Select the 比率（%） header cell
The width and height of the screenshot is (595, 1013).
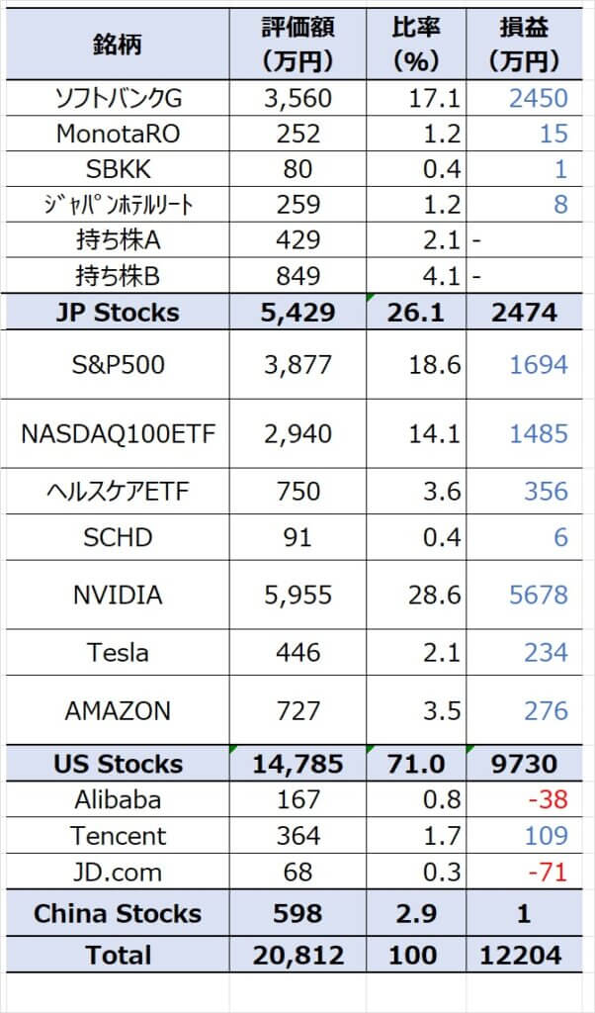[415, 45]
